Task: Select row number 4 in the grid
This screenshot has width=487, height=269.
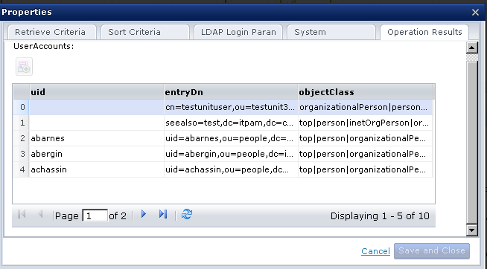Action: pyautogui.click(x=22, y=169)
